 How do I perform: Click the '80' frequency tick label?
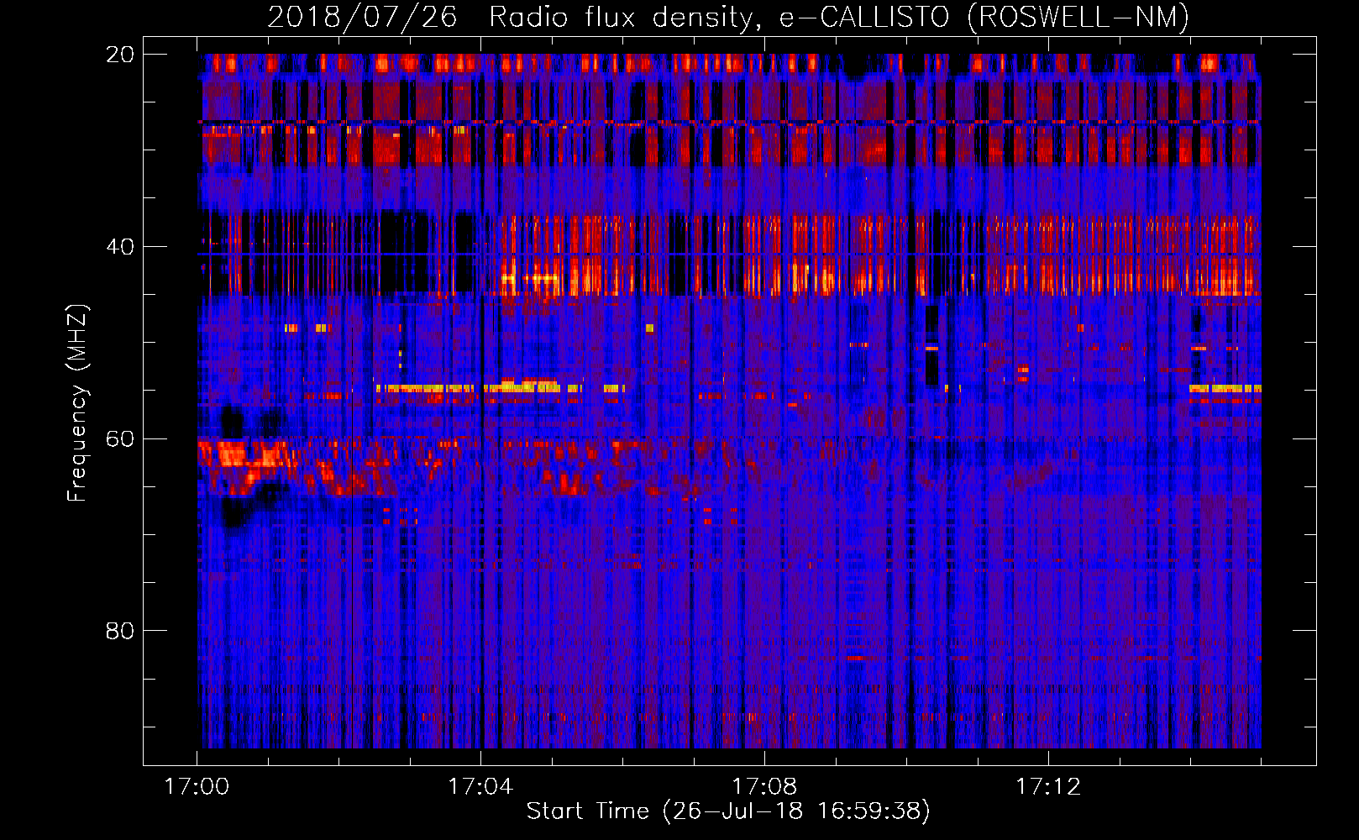[x=120, y=631]
